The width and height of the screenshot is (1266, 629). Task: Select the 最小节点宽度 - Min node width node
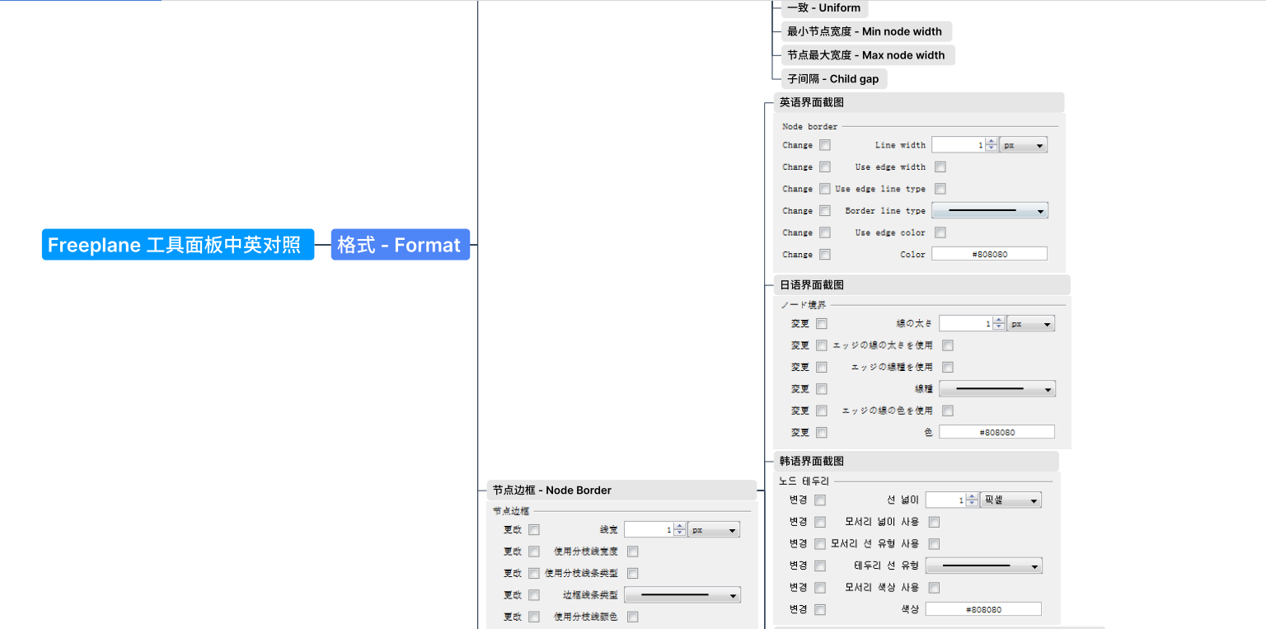pyautogui.click(x=865, y=31)
